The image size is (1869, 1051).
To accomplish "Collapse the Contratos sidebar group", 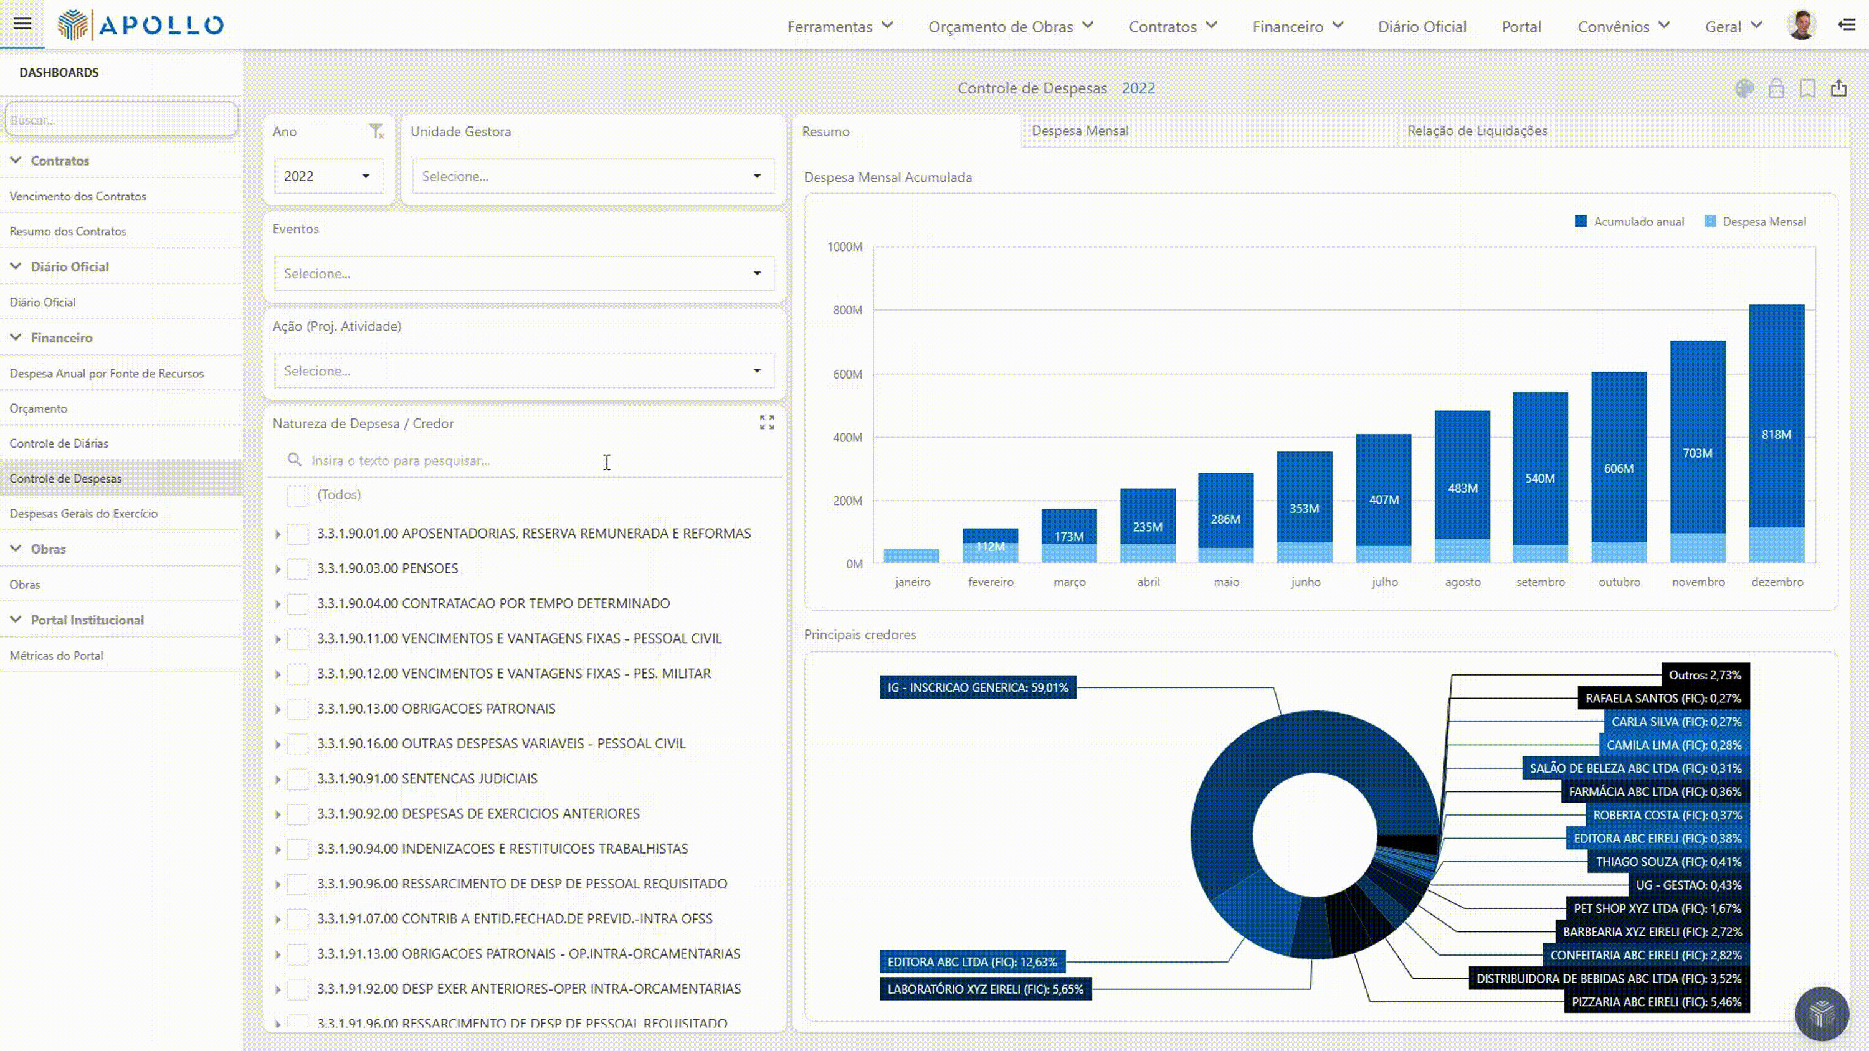I will (15, 160).
